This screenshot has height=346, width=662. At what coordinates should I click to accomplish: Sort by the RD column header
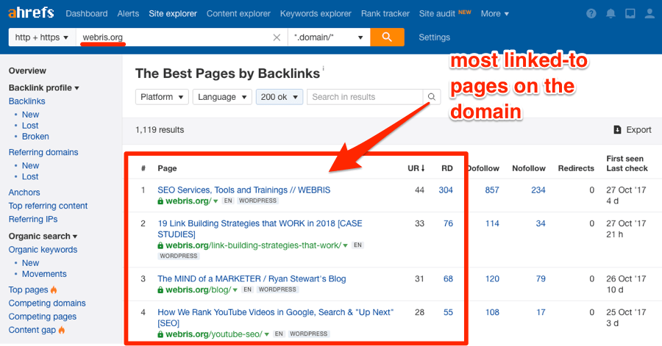pyautogui.click(x=447, y=168)
